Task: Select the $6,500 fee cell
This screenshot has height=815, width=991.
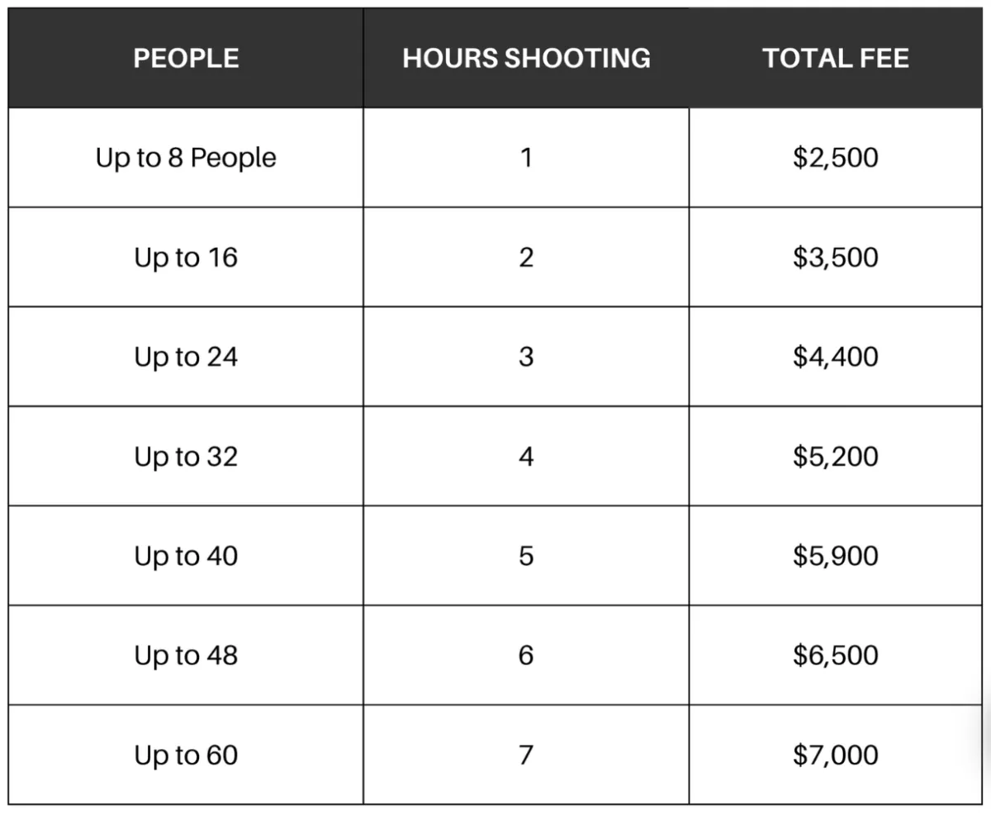Action: 836,655
